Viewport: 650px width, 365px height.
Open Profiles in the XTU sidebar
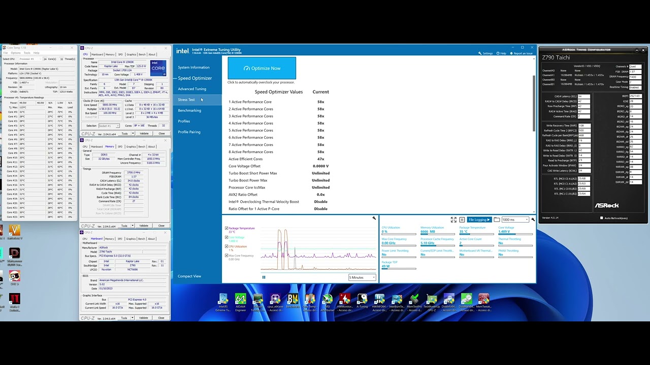pyautogui.click(x=184, y=121)
